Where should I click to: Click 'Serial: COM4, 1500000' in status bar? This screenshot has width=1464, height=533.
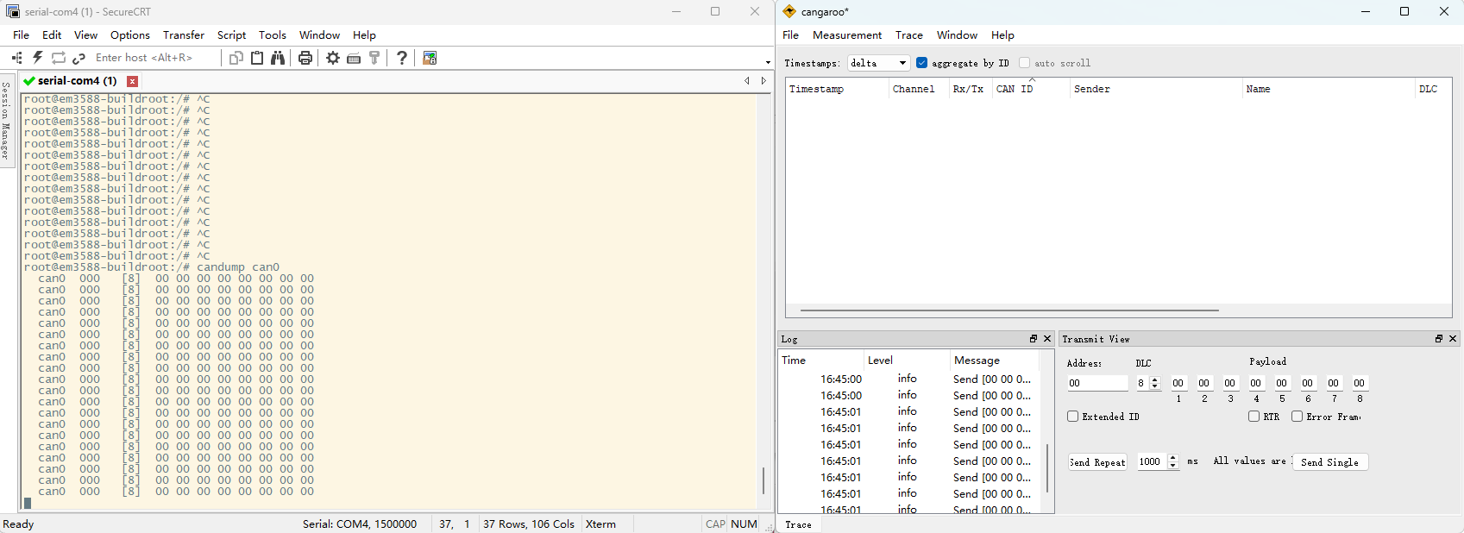pyautogui.click(x=360, y=524)
